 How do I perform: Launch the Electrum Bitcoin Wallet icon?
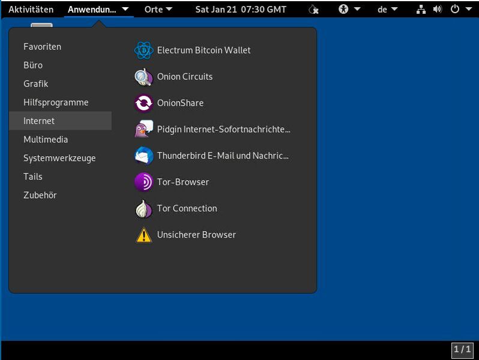[143, 50]
